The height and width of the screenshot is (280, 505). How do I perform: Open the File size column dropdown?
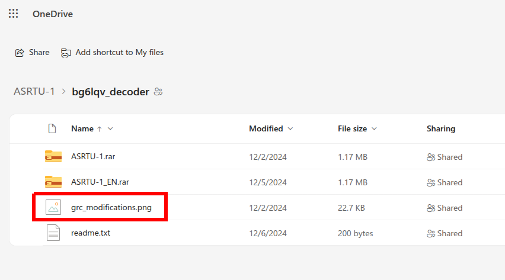point(375,128)
